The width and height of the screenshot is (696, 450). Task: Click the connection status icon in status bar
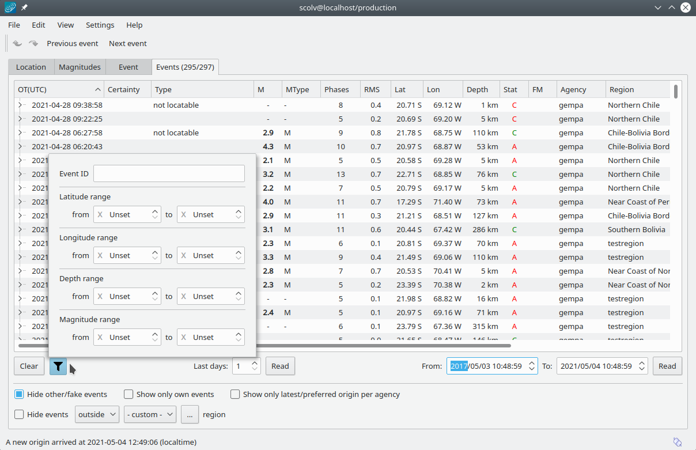tap(678, 442)
